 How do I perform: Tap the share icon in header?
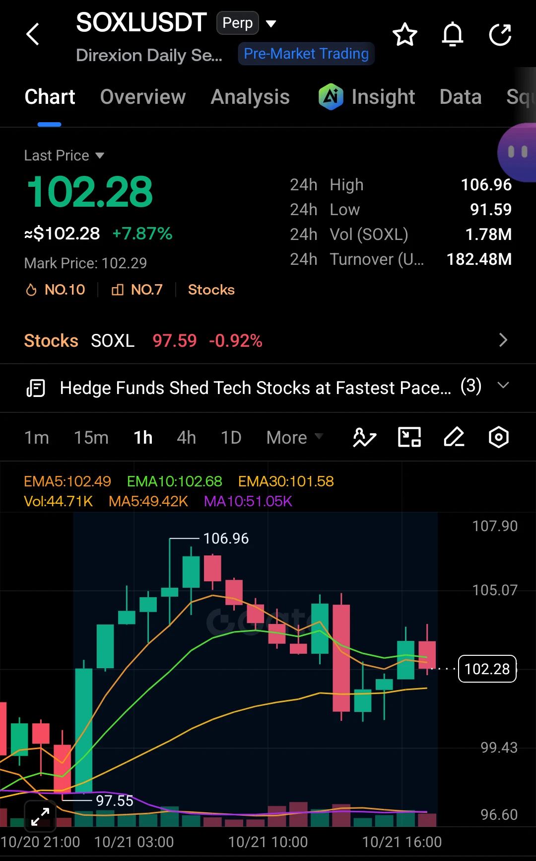(500, 35)
